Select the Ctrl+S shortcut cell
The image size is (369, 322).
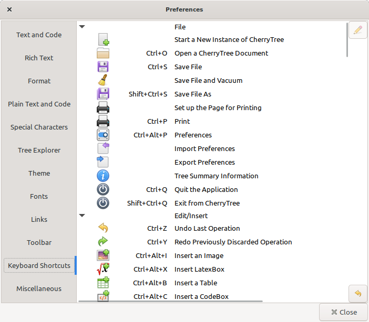pyautogui.click(x=158, y=67)
